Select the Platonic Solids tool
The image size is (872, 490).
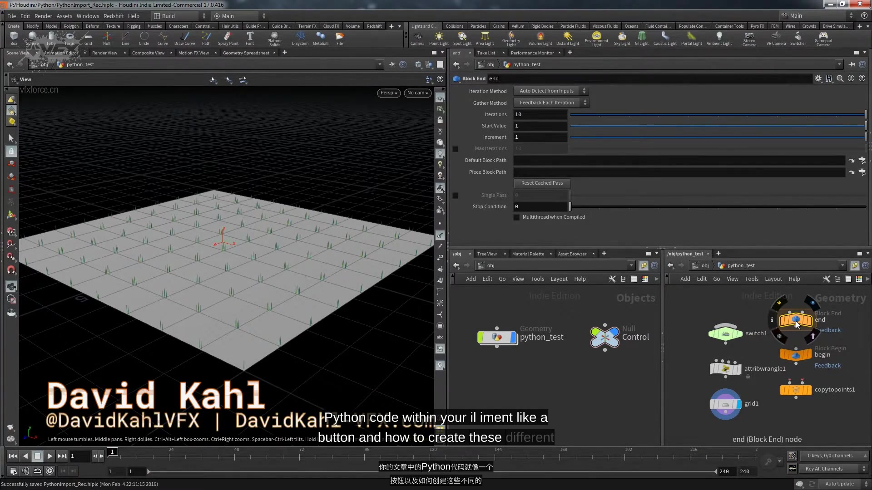click(274, 38)
